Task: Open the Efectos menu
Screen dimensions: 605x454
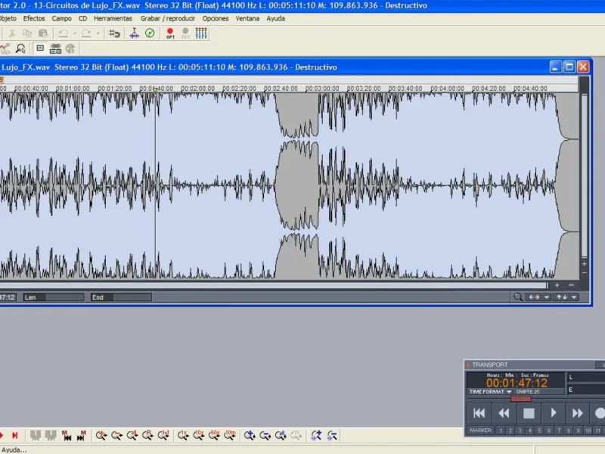Action: click(34, 18)
